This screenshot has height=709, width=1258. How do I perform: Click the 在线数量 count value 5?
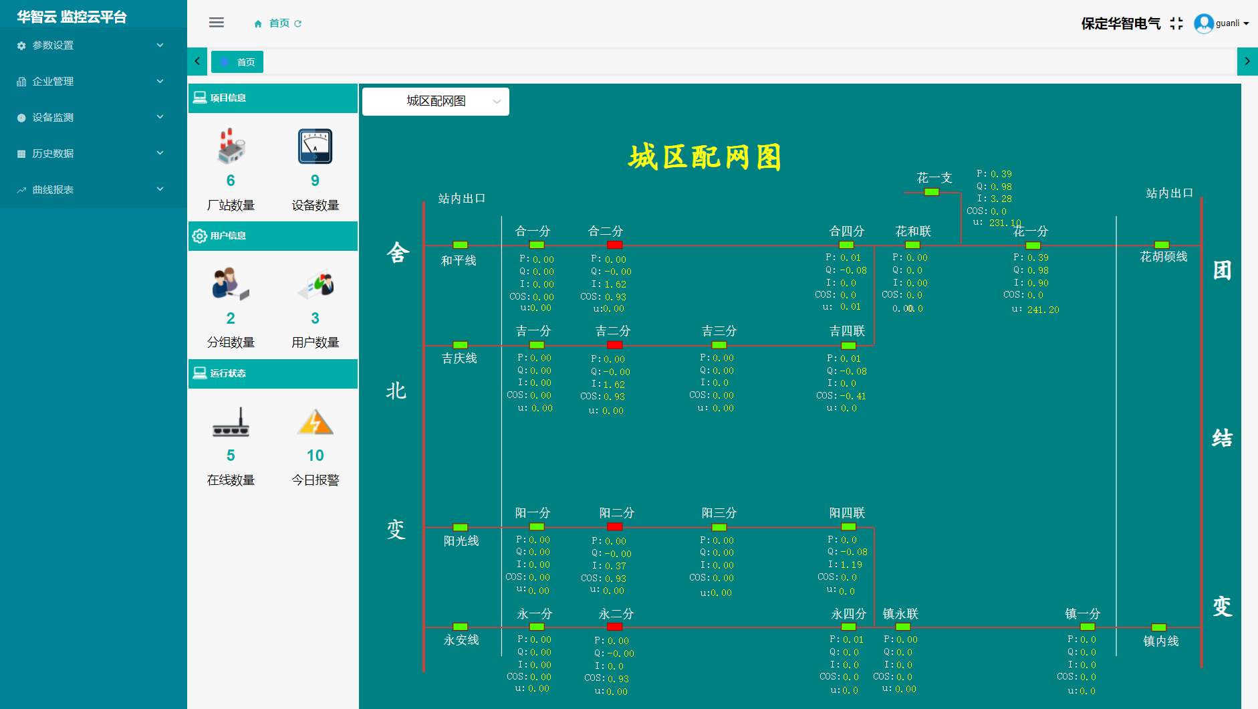coord(231,455)
